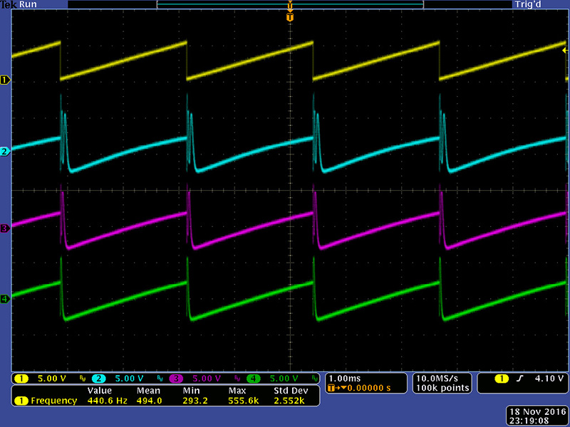Screen dimensions: 570x427
Task: Click the channel 2 ground marker
Action: [5, 152]
